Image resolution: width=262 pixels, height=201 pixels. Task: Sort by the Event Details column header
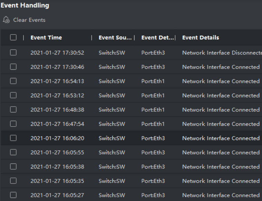[x=201, y=38]
